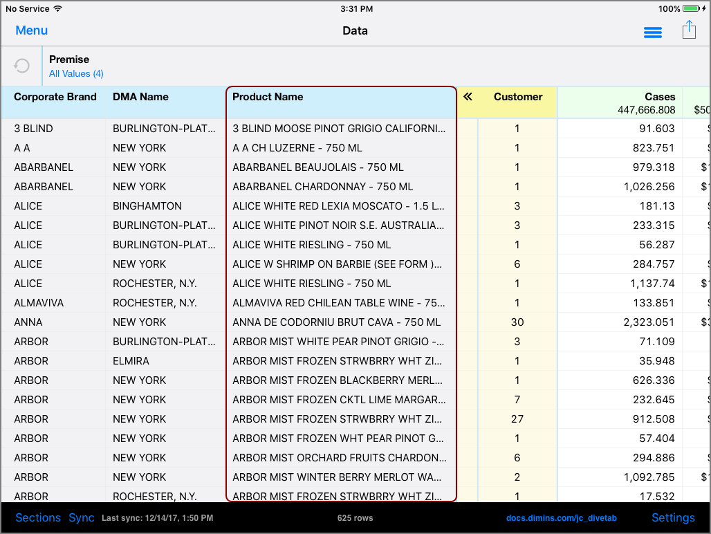Tap the circular reset arrow icon
This screenshot has width=711, height=534.
tap(22, 66)
